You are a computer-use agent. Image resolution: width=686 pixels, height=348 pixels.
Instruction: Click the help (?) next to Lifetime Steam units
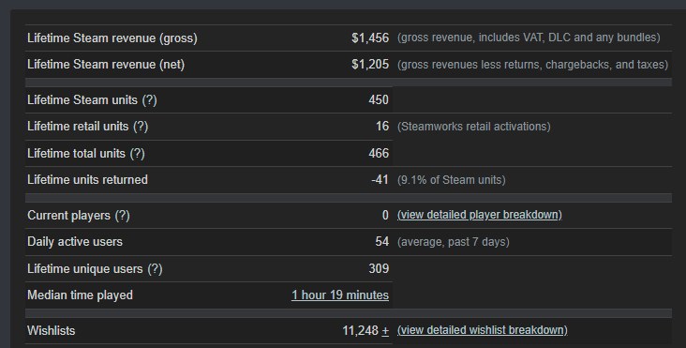(149, 99)
